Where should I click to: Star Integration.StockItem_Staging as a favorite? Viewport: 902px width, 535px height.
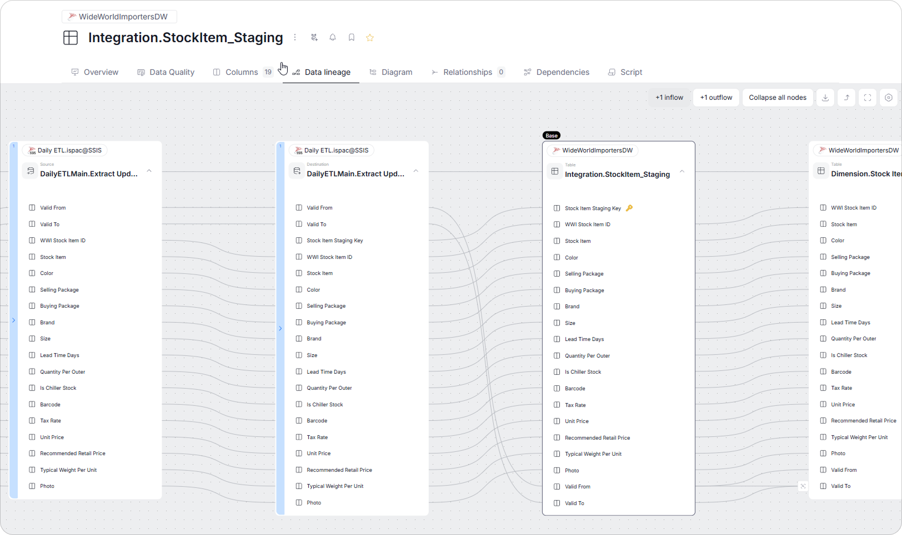pyautogui.click(x=370, y=37)
